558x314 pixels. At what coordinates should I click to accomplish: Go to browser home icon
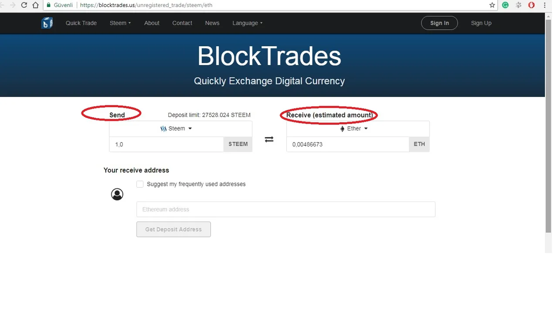[36, 5]
